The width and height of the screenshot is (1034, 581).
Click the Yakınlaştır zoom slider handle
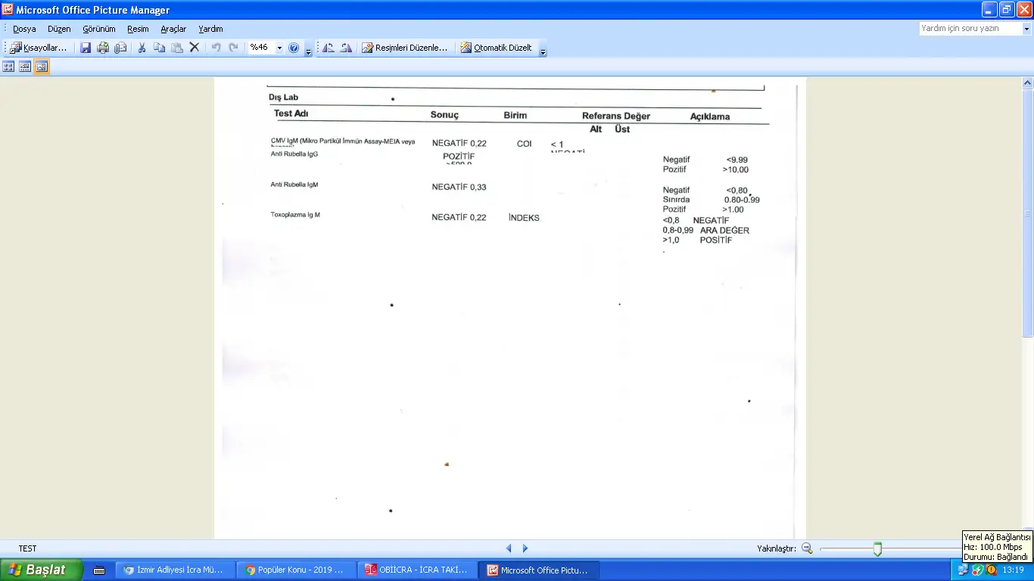pos(877,548)
